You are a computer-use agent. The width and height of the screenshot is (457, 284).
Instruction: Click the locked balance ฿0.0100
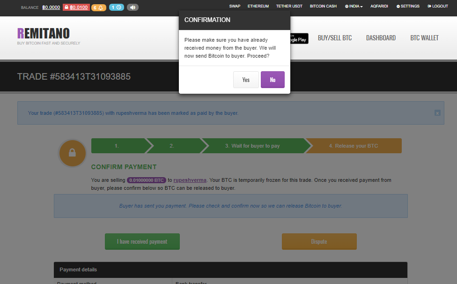76,7
